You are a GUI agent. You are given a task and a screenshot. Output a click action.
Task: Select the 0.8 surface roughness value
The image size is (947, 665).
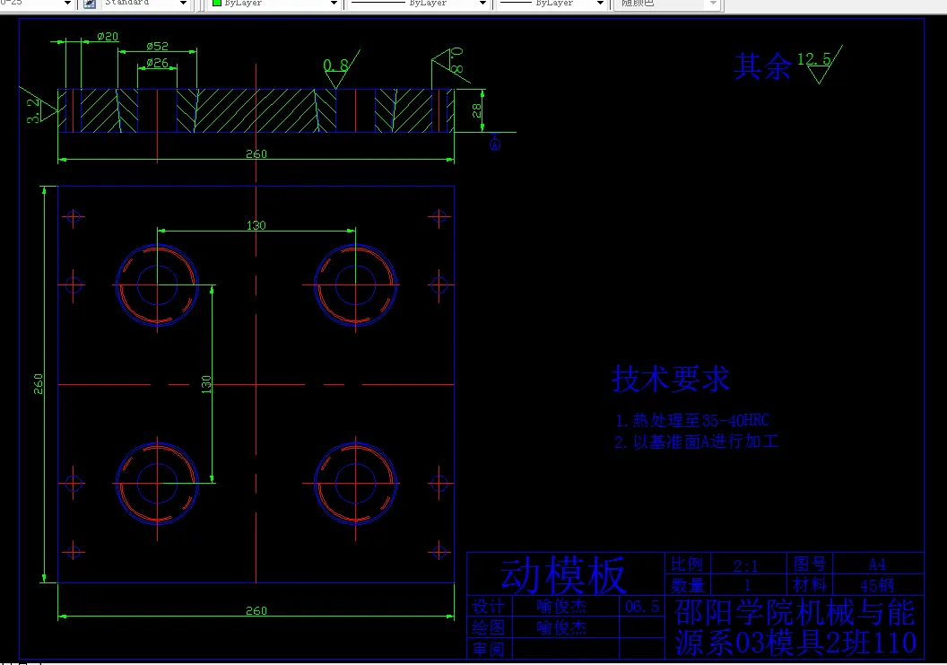click(x=335, y=66)
